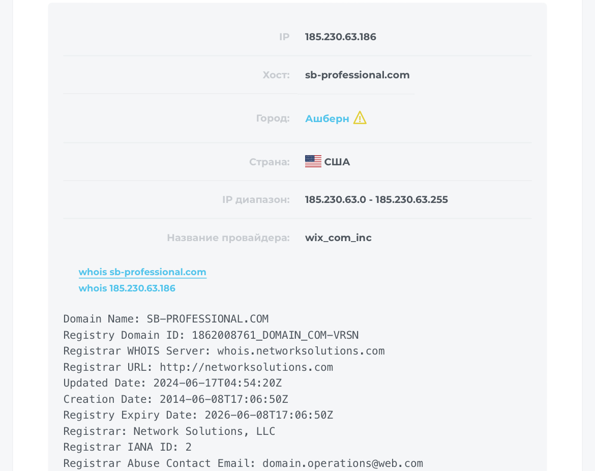Click the Registrar Network Solutions, LLC line
The height and width of the screenshot is (471, 595).
coord(169,431)
